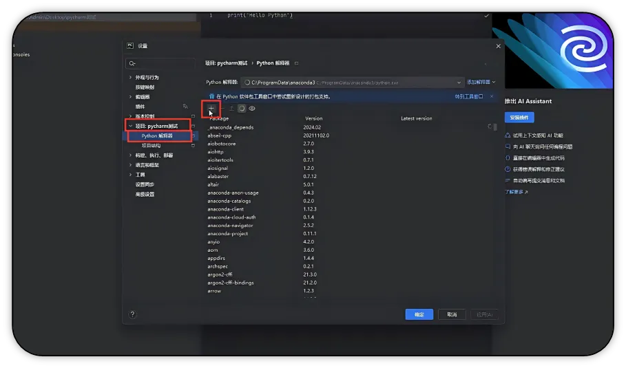Image resolution: width=626 pixels, height=368 pixels.
Task: Click the PyCharm logo in settings title
Action: click(130, 46)
